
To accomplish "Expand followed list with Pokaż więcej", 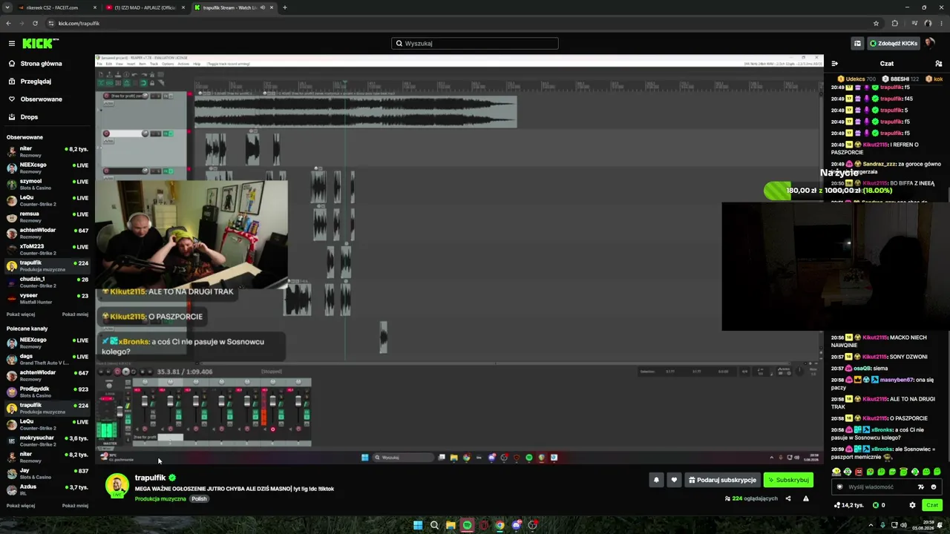I will point(21,314).
